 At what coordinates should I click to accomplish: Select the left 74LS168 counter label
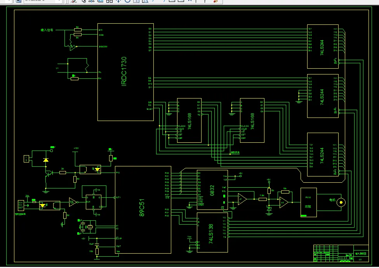coord(189,121)
